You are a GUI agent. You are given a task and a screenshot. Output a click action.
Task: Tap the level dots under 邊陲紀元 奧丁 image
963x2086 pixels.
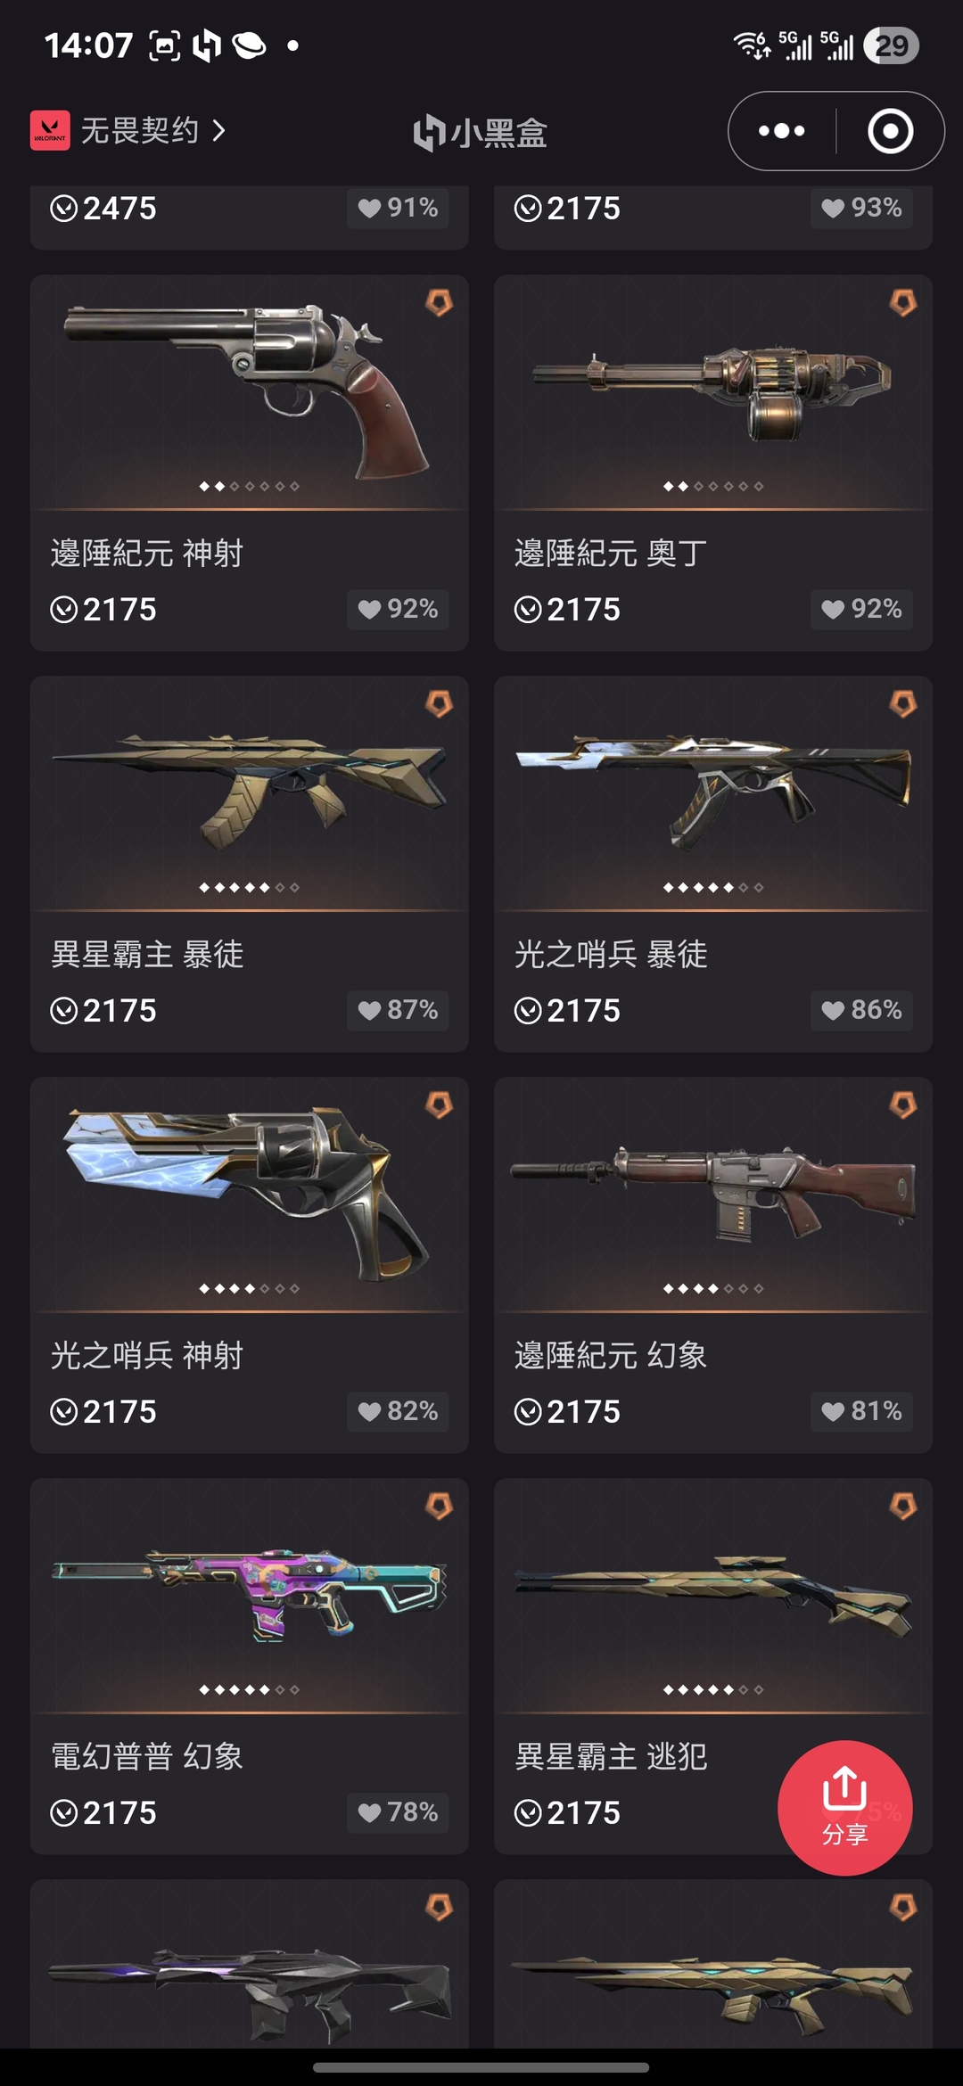[713, 486]
